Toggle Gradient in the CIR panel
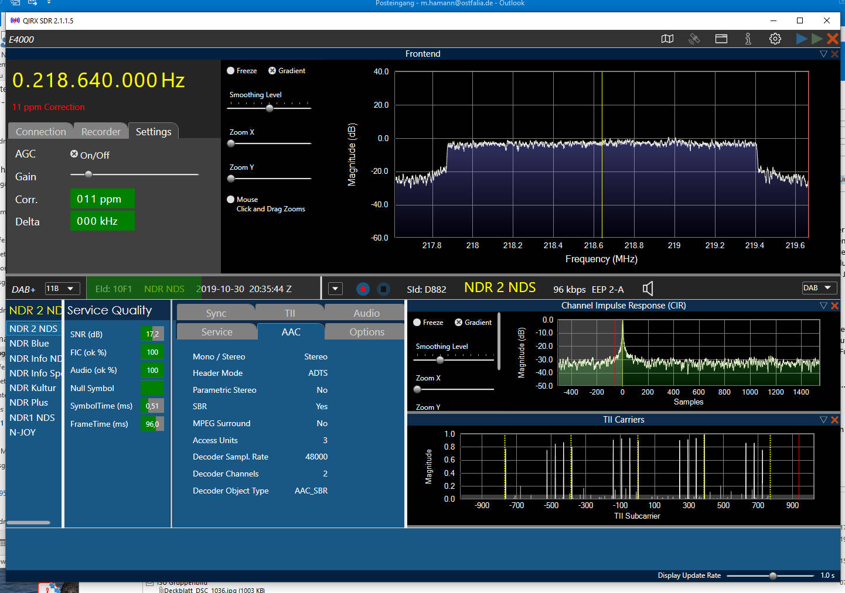 click(x=459, y=323)
